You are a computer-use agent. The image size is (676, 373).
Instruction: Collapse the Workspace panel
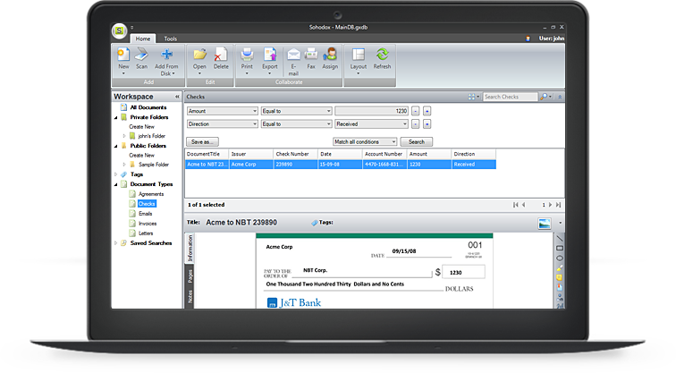click(177, 96)
